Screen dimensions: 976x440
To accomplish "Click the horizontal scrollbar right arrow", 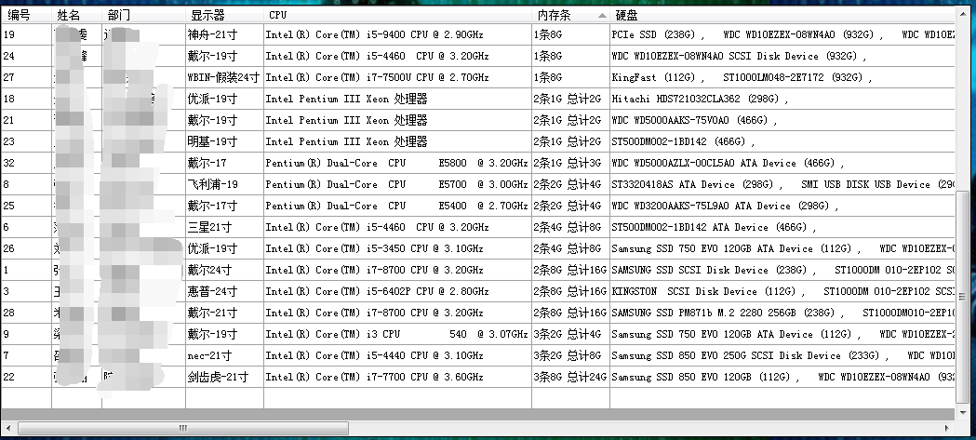I will click(x=947, y=428).
